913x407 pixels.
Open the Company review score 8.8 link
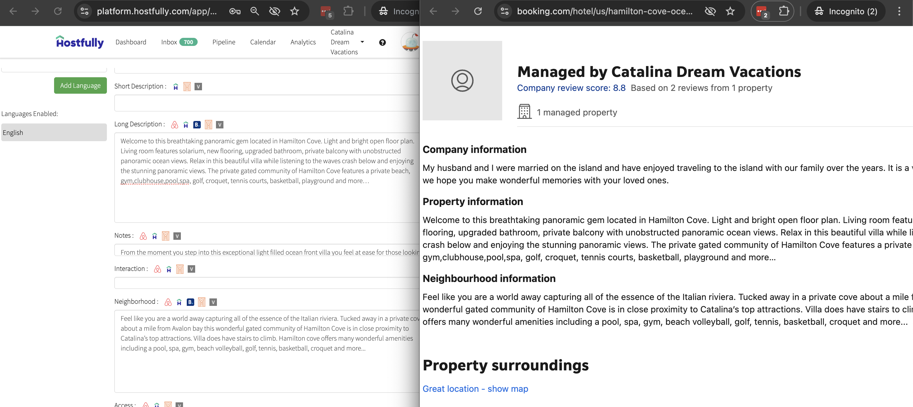[571, 88]
